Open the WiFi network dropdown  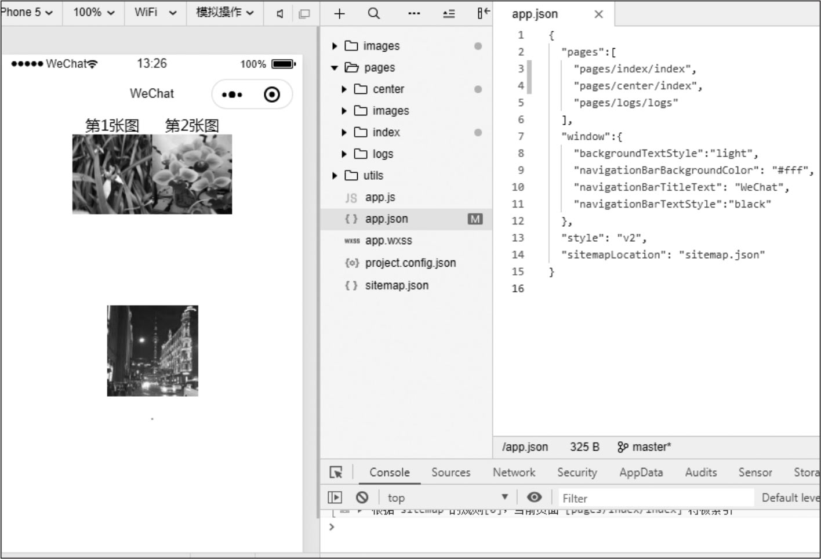155,12
